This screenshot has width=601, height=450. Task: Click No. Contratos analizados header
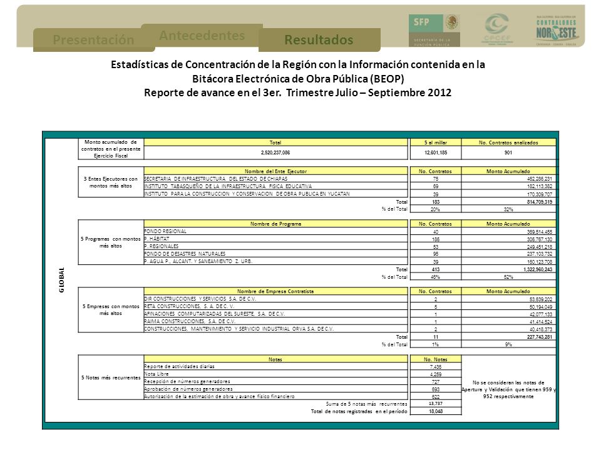[x=508, y=142]
